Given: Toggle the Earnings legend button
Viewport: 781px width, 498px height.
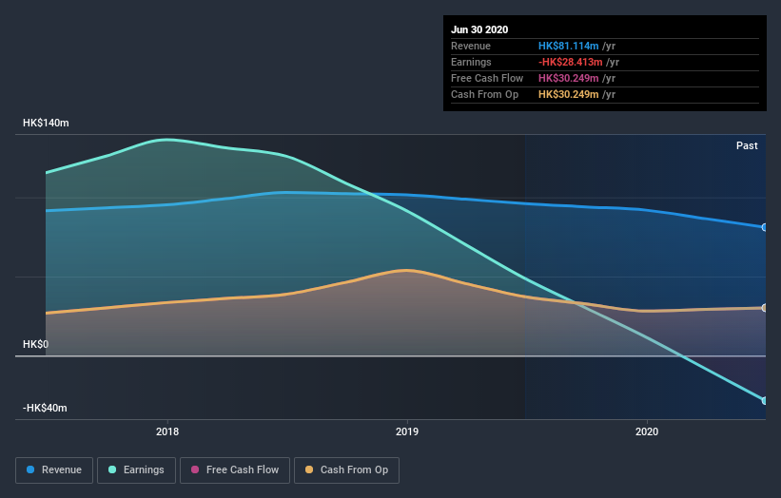Looking at the screenshot, I should [x=136, y=470].
